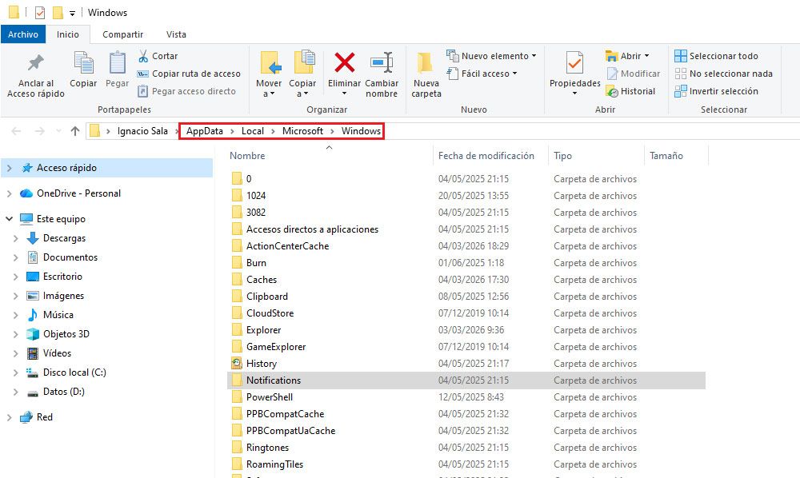
Task: Collapse the Este equipo node
Action: tap(9, 218)
